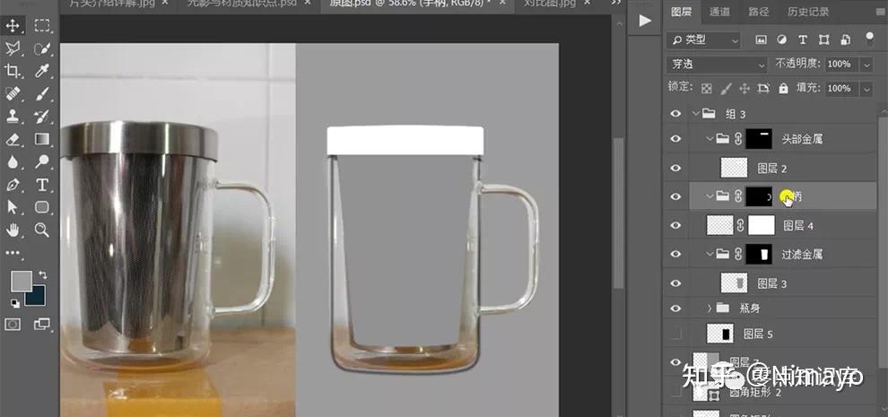Toggle the layer filtering switch
The image size is (888, 417).
(x=869, y=39)
